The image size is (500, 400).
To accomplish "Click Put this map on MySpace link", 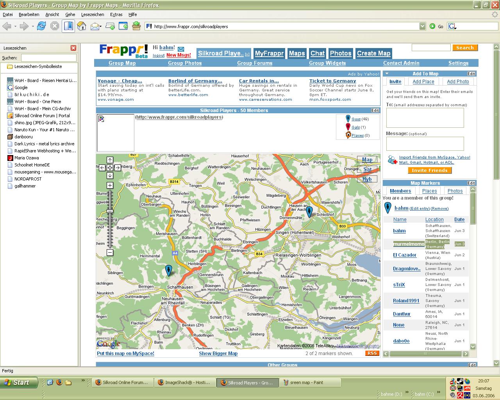I will 126,354.
